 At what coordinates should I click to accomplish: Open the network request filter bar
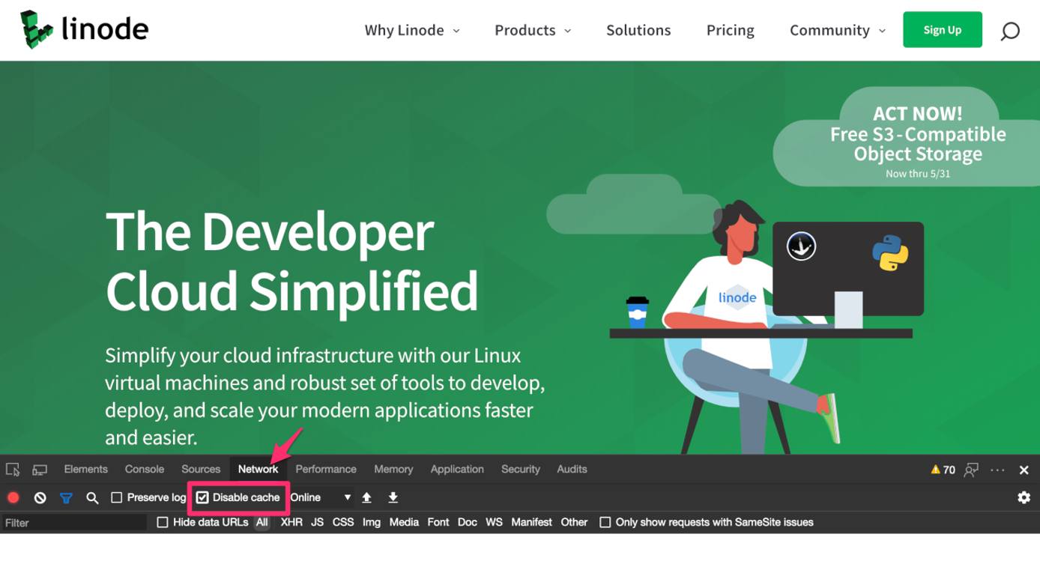tap(66, 497)
